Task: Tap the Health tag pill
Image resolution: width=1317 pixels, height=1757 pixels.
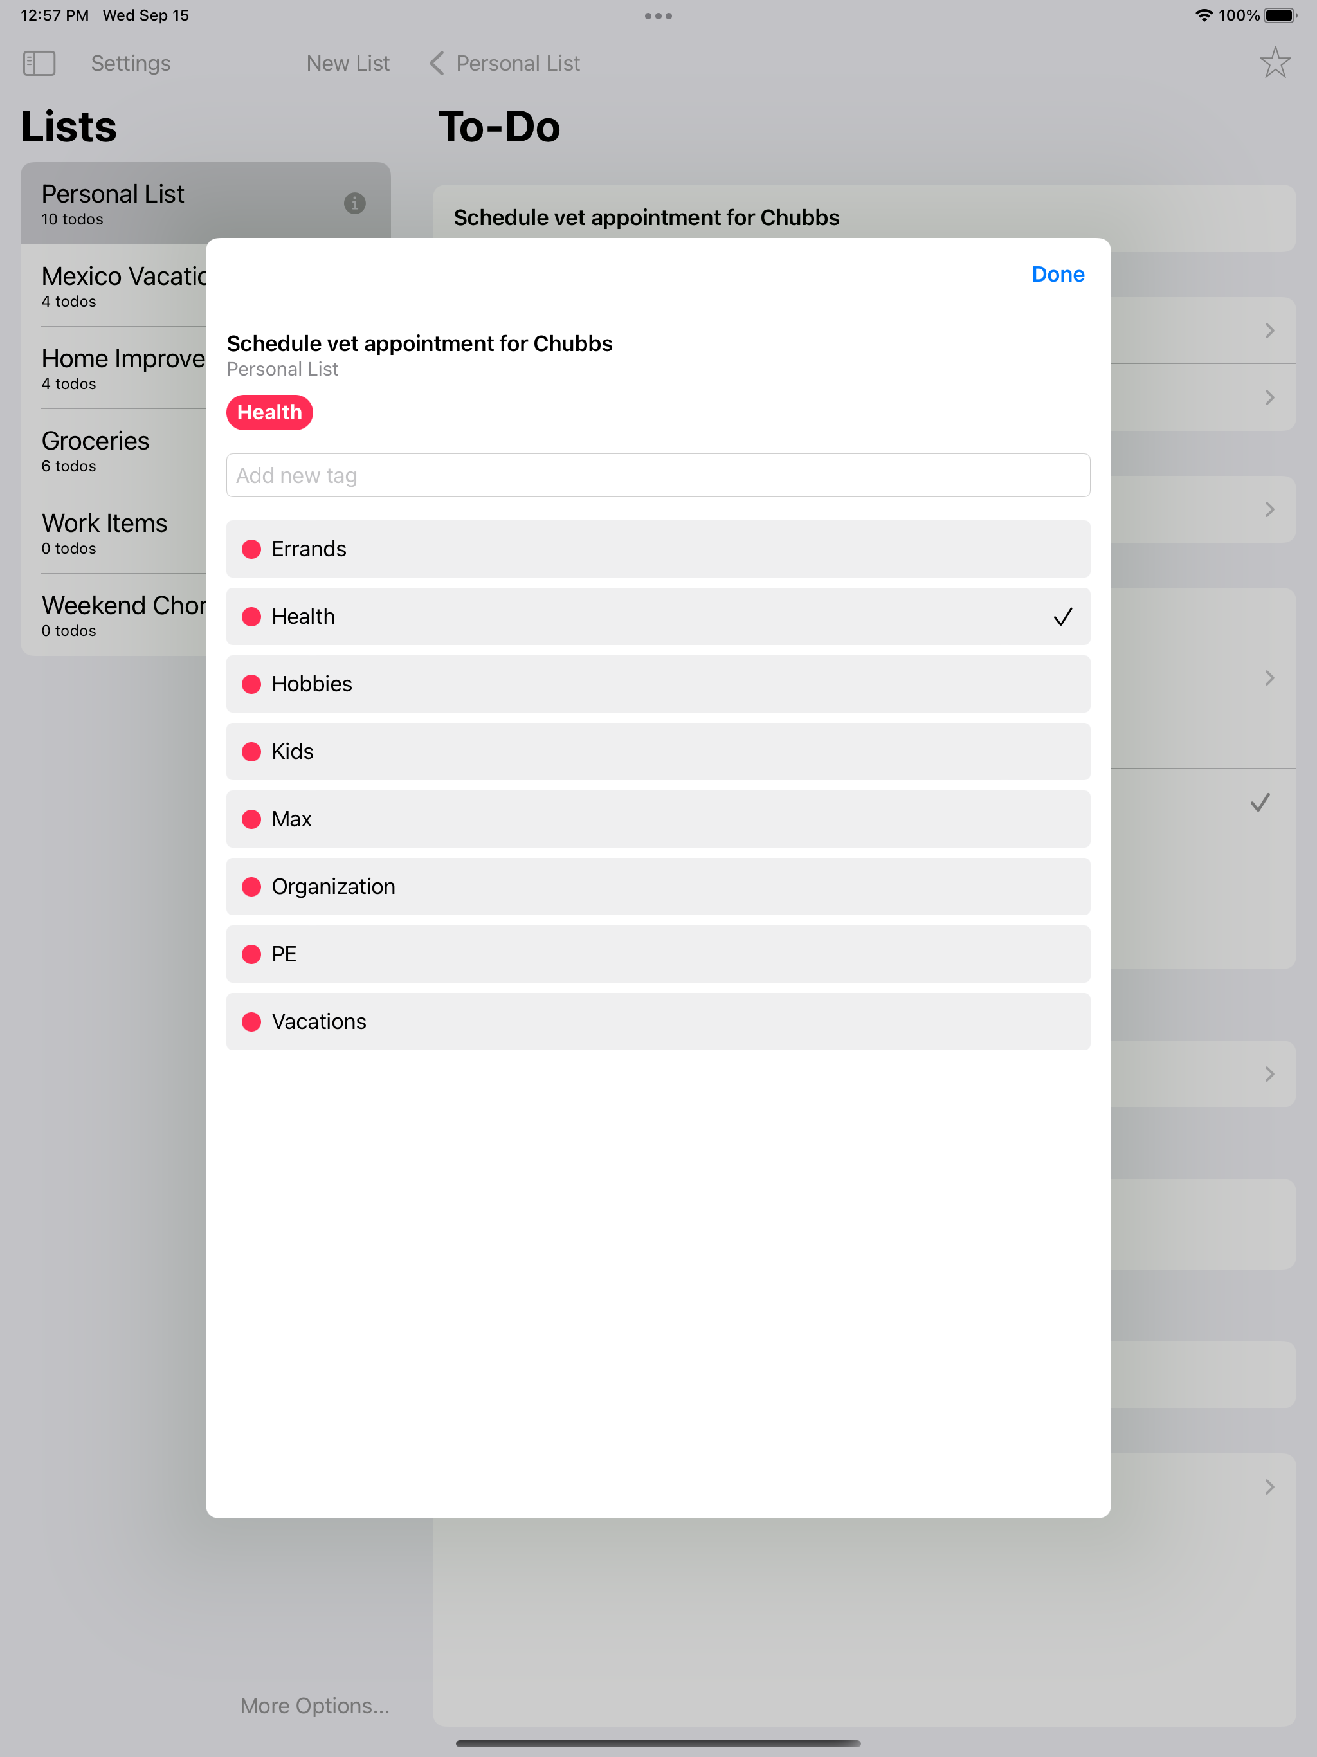Action: [x=269, y=412]
